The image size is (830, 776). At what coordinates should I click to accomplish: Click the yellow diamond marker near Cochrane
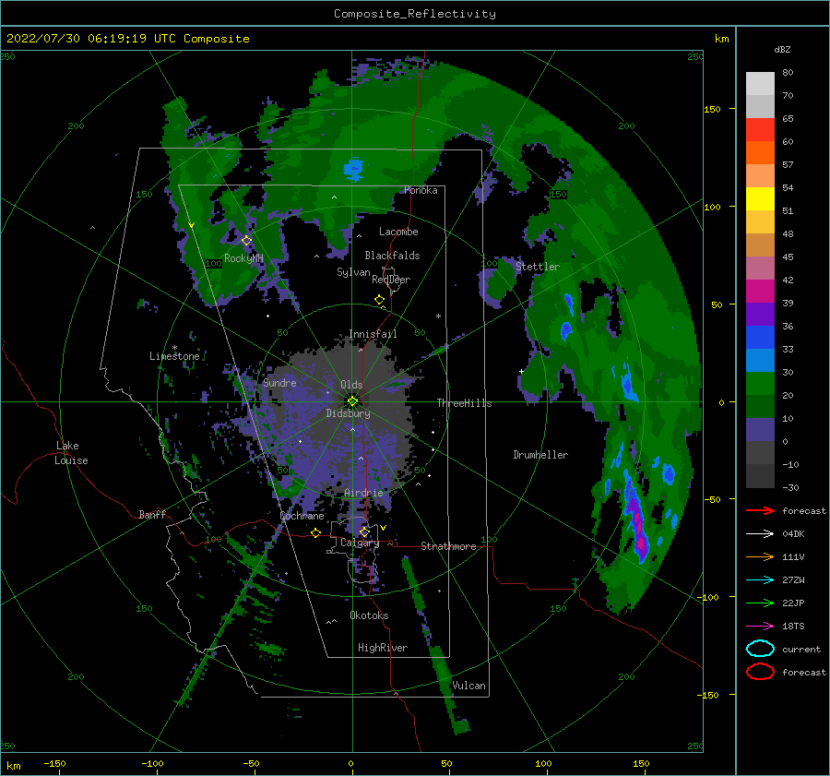tap(316, 533)
